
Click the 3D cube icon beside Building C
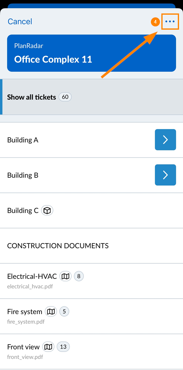47,211
